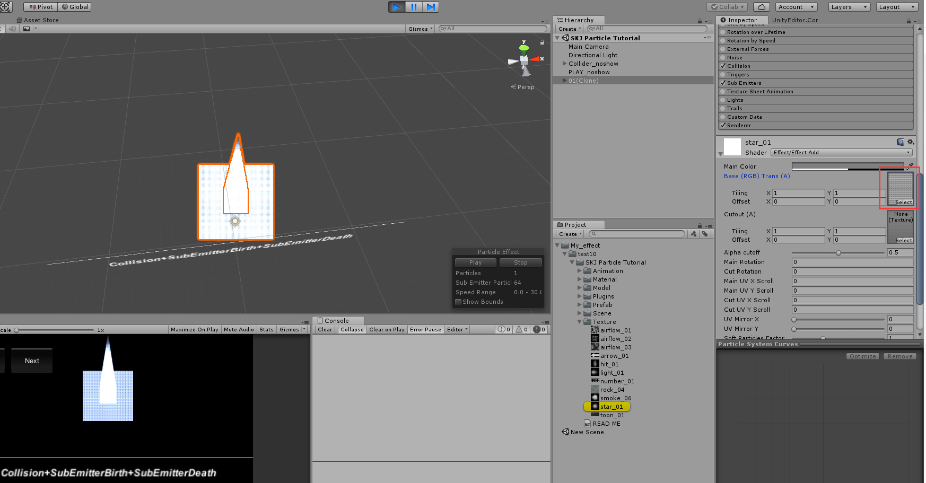This screenshot has width=926, height=483.
Task: Open the Collab dropdown
Action: pos(727,7)
